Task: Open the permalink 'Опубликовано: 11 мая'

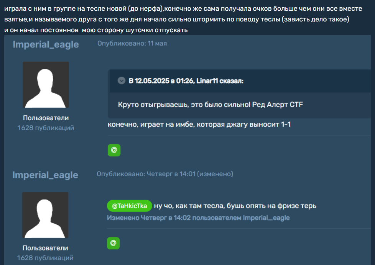Action: pos(132,44)
